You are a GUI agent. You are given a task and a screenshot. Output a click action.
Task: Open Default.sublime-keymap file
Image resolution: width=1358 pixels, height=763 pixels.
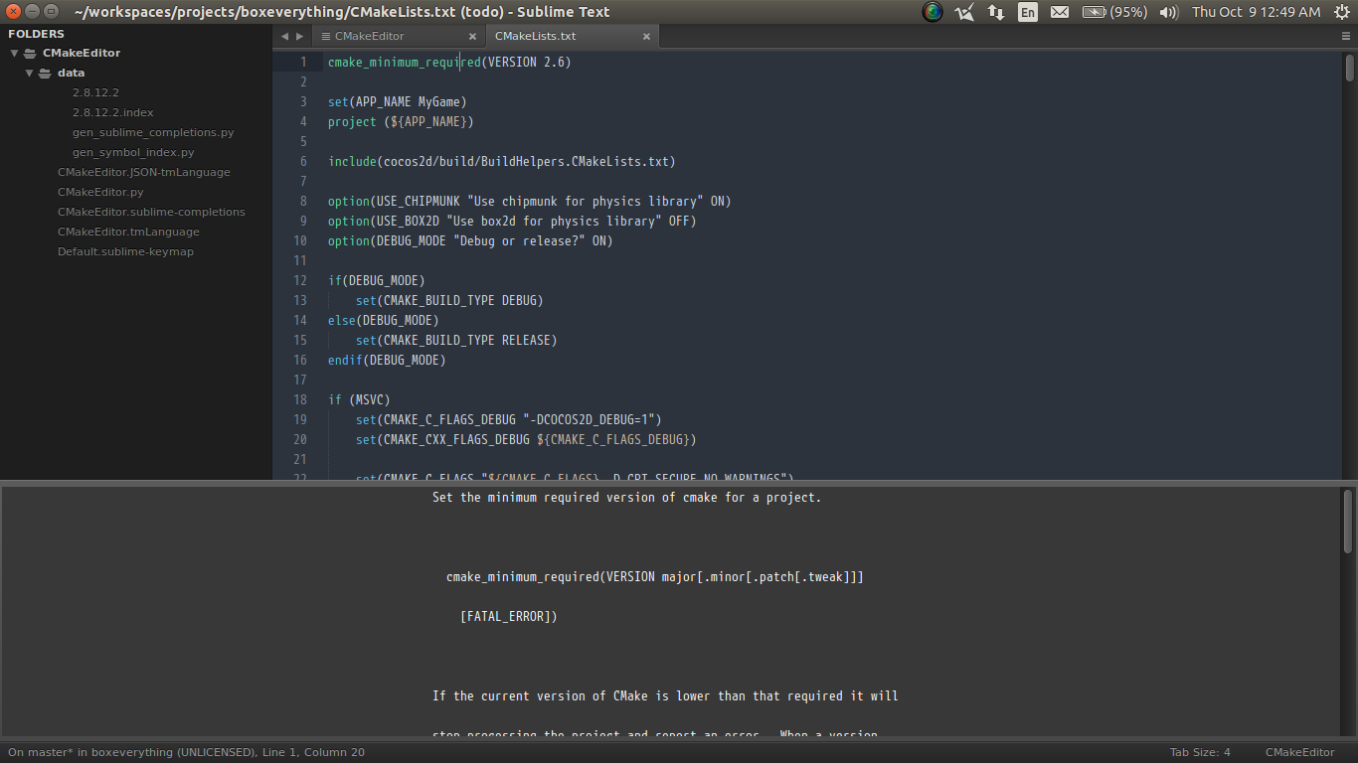tap(125, 251)
